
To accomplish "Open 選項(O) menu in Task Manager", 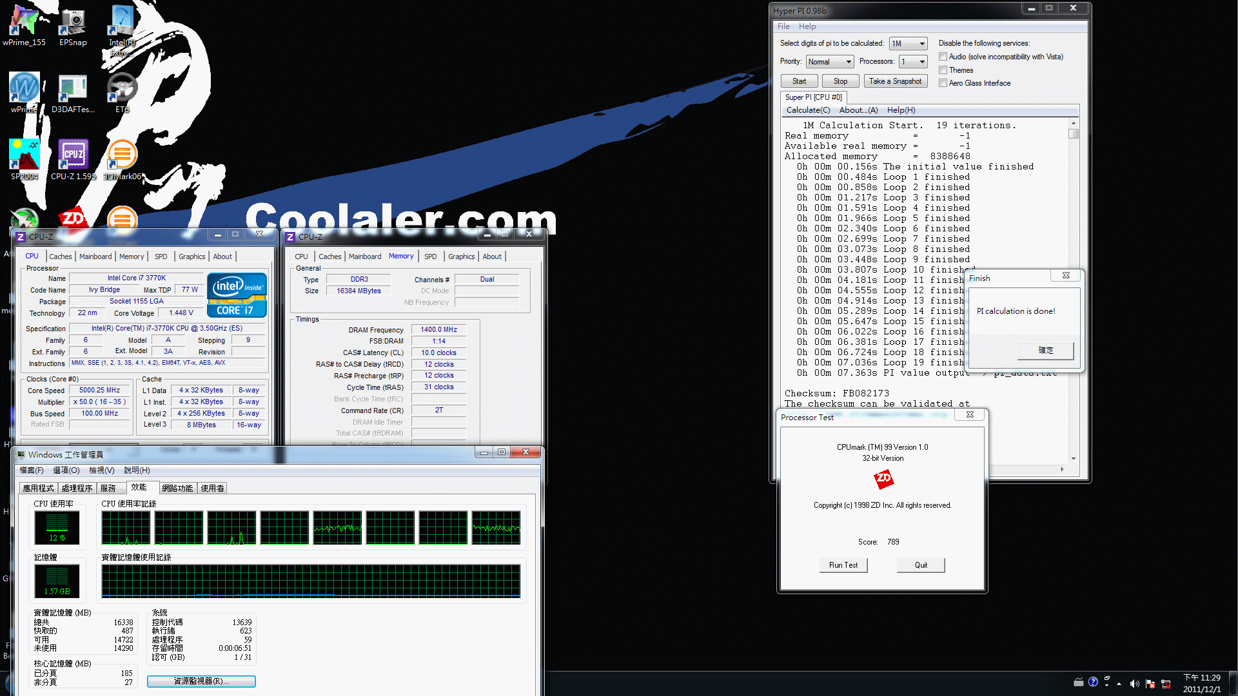I will pos(66,470).
